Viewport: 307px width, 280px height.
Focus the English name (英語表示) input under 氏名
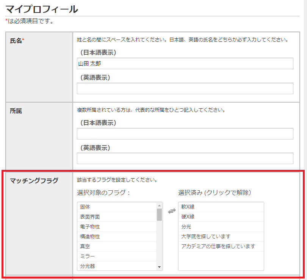click(x=185, y=89)
